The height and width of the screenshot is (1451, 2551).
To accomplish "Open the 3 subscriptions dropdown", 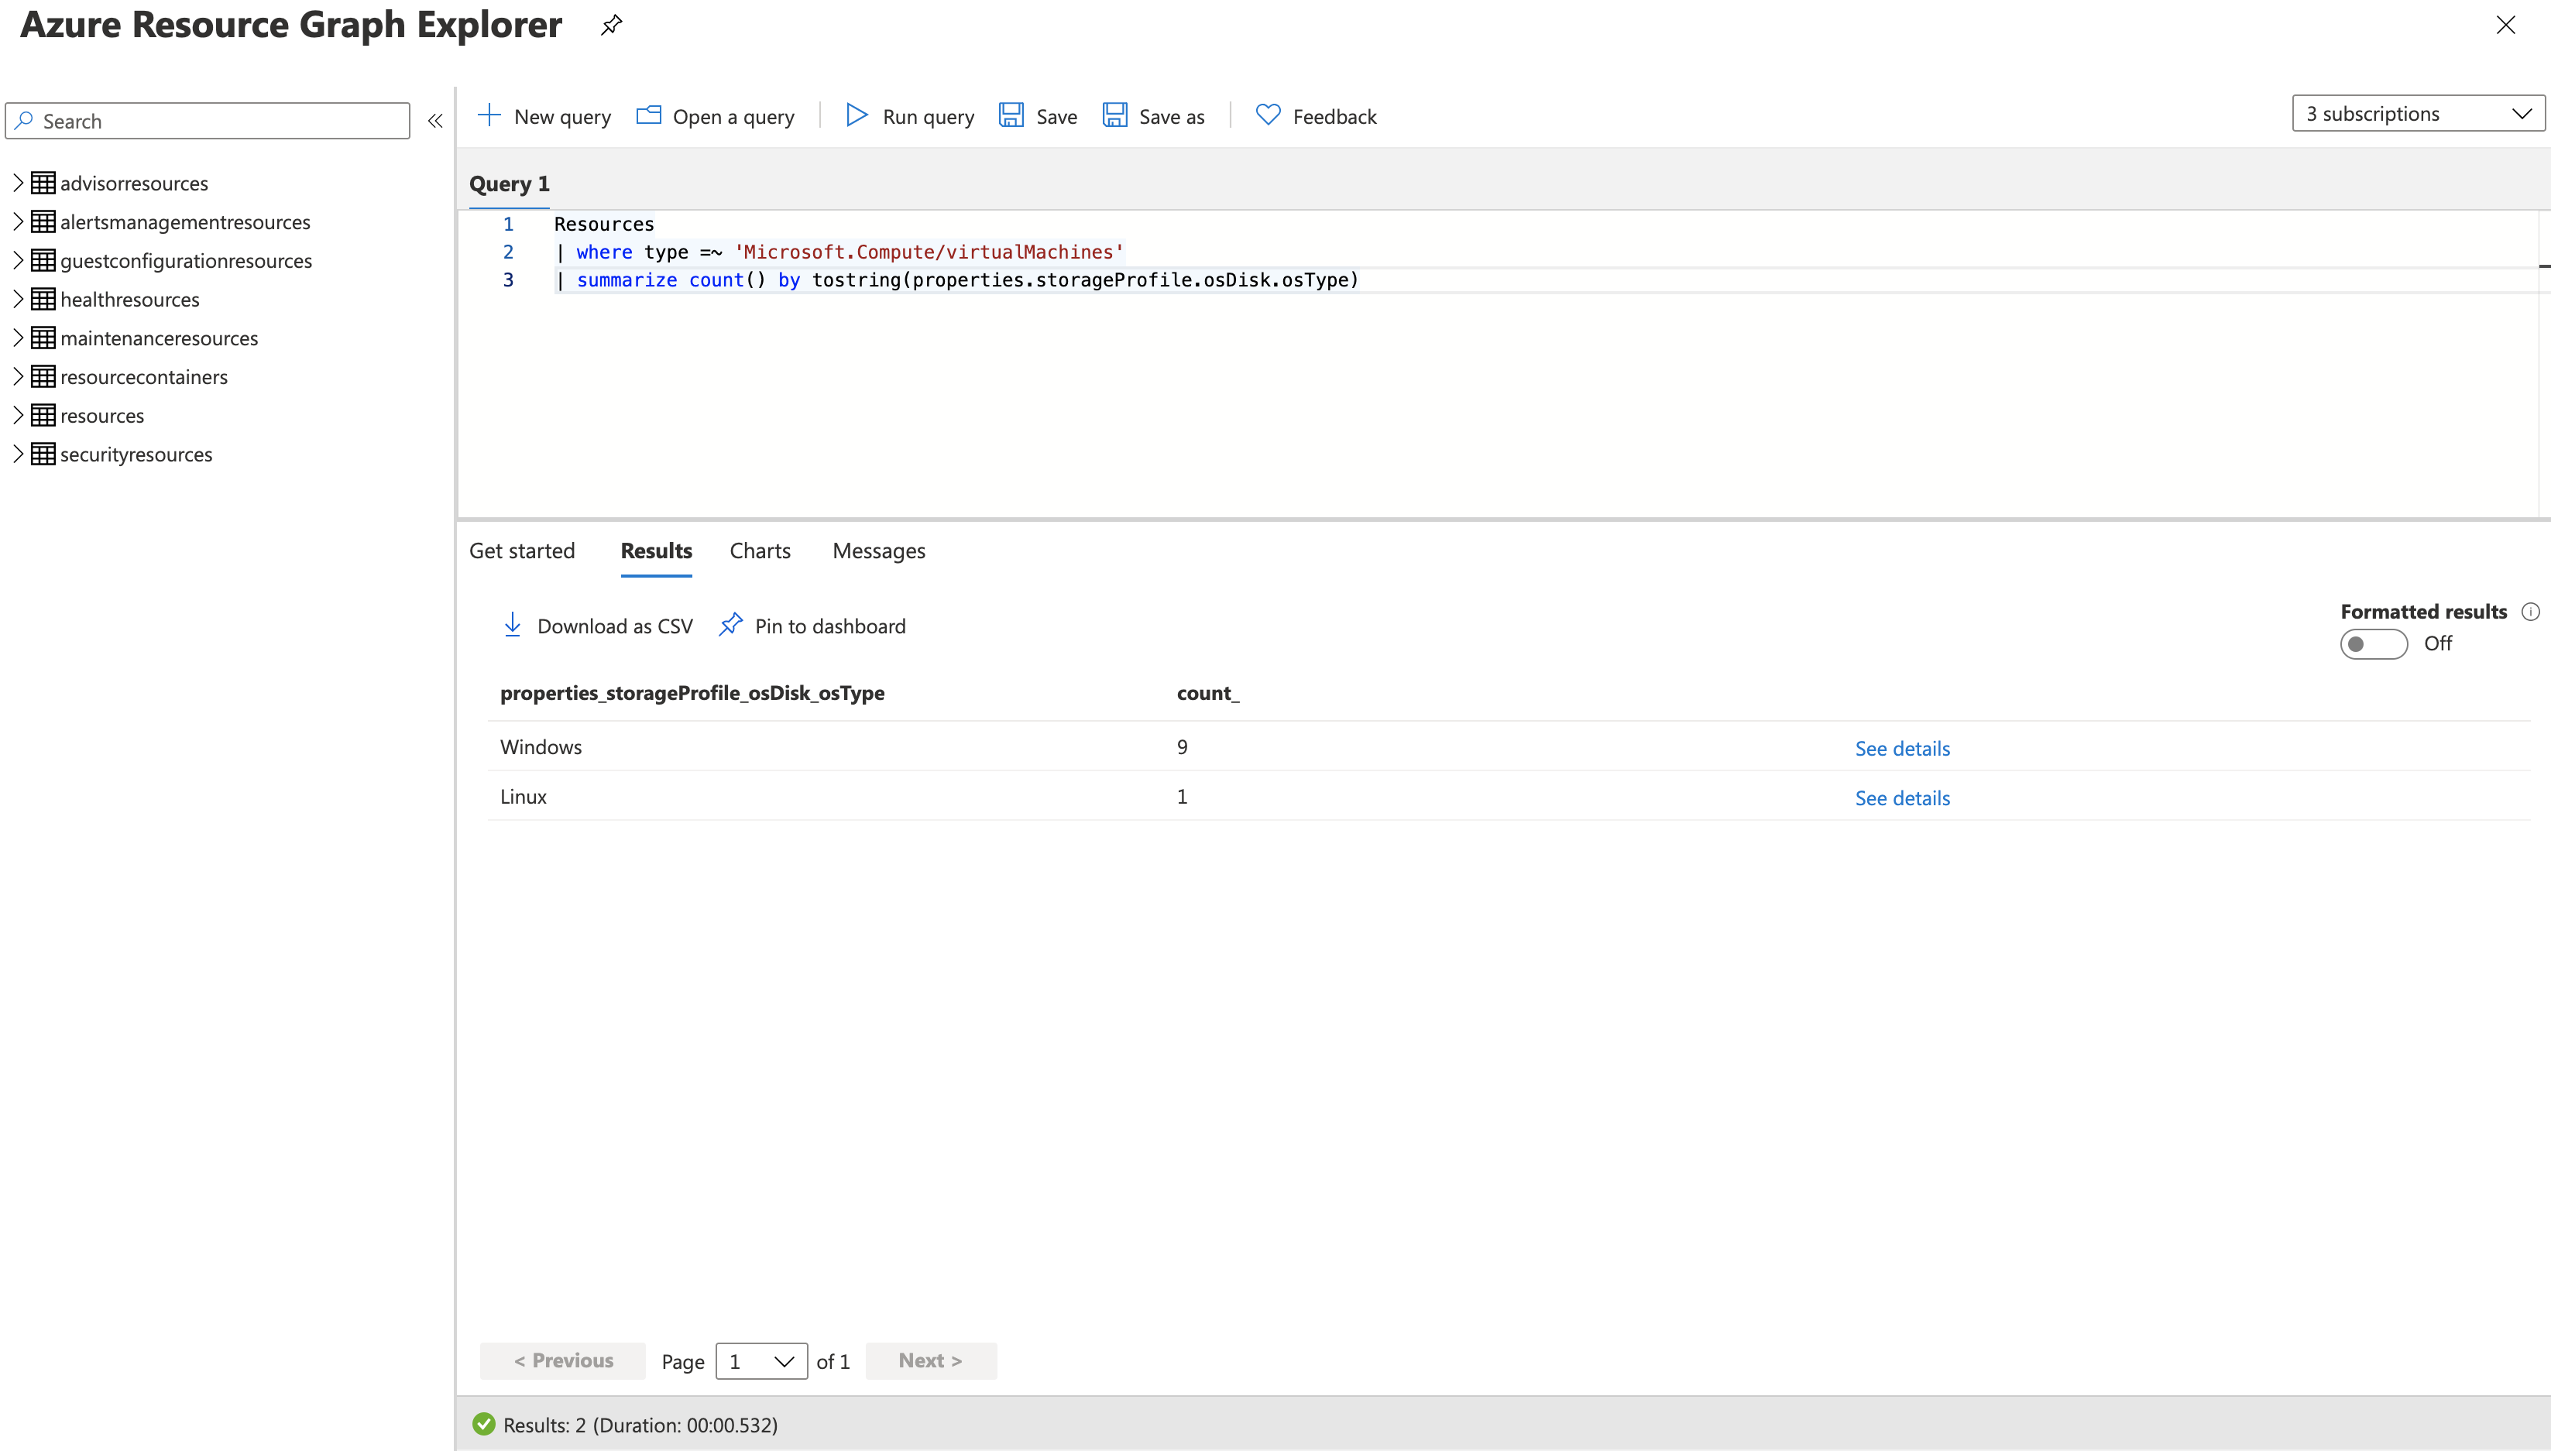I will [2419, 114].
